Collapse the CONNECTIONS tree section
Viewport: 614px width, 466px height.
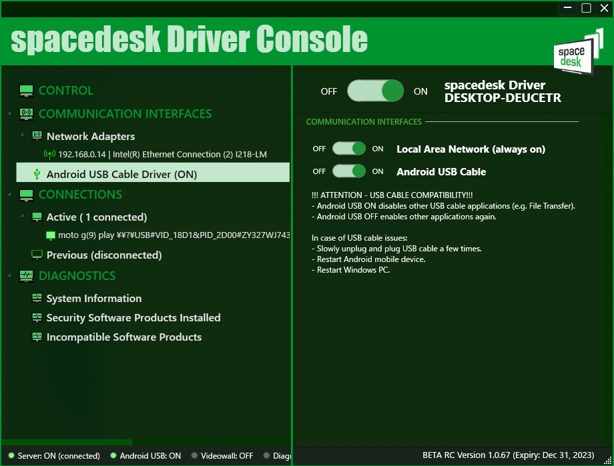click(10, 194)
